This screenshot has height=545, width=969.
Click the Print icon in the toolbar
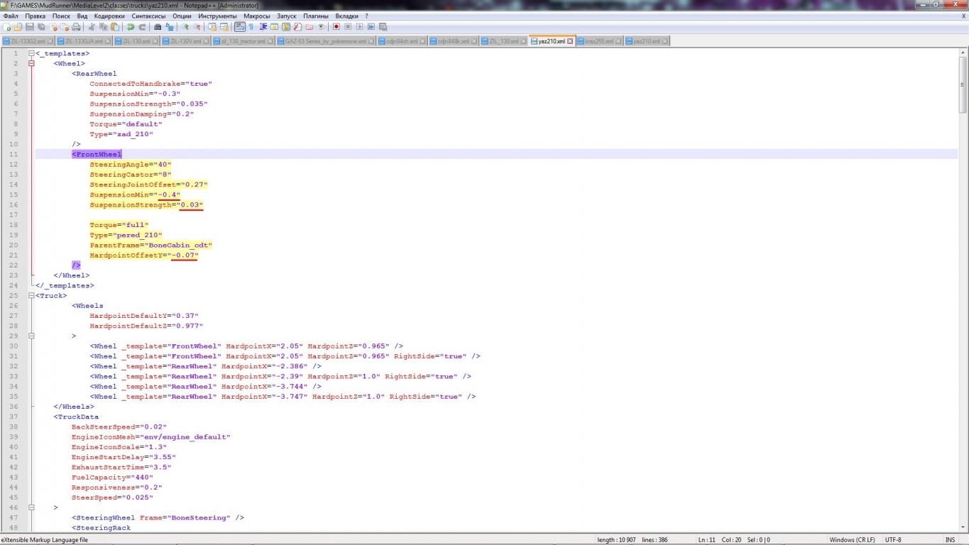(76, 27)
